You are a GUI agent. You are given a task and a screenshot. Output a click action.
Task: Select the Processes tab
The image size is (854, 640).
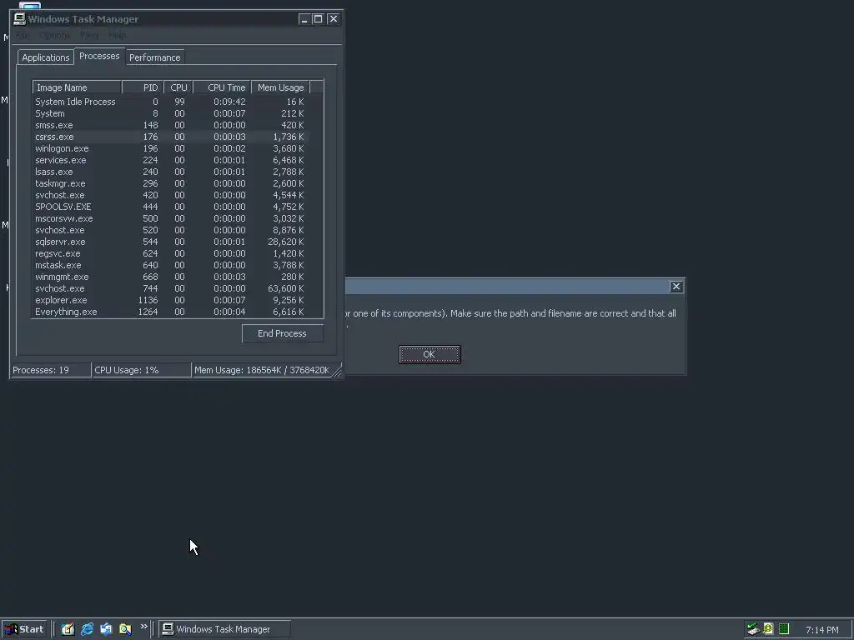click(99, 56)
